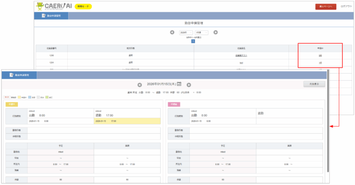Open the year dropdown showing 2026年

(186, 32)
